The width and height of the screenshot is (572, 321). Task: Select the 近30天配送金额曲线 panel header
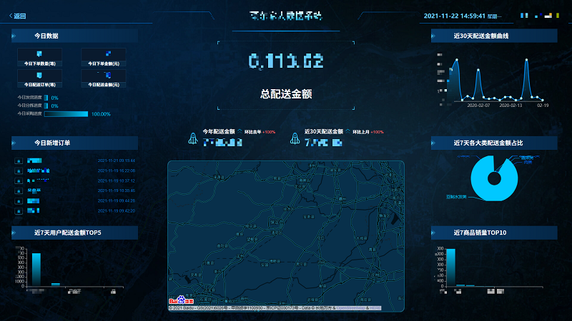[x=493, y=36]
